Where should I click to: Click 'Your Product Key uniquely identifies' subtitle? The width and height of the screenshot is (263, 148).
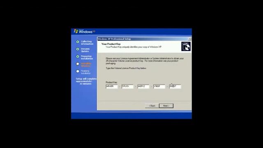pos(134,47)
